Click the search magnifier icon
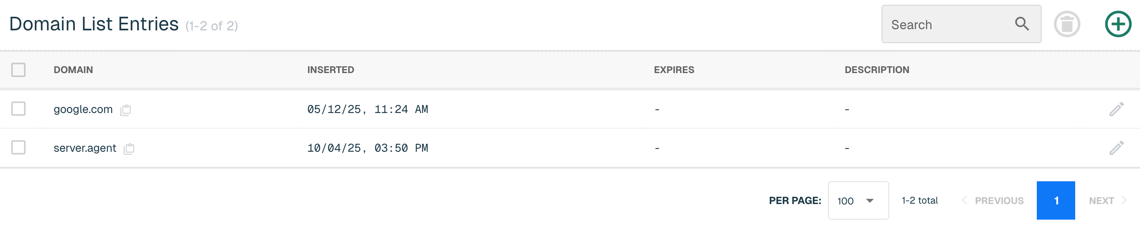 click(x=1022, y=24)
